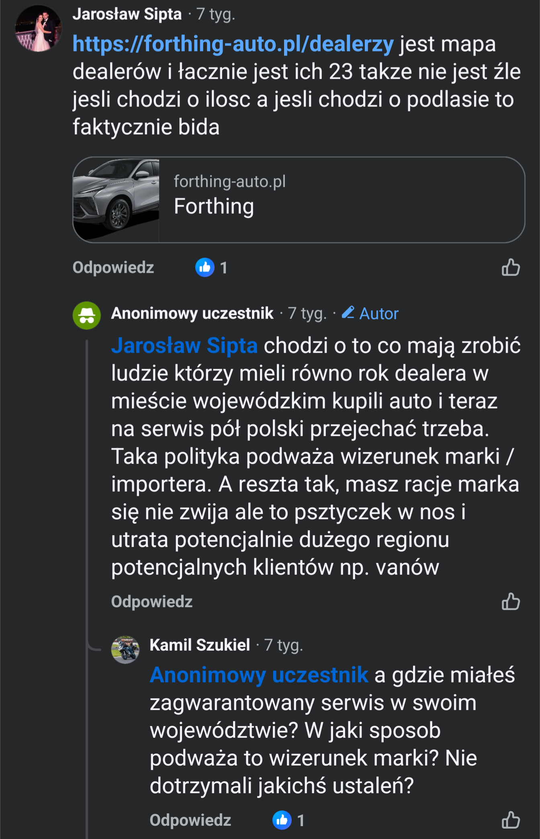Image resolution: width=540 pixels, height=839 pixels.
Task: Open Kamil Szukiel's name link
Action: (200, 645)
